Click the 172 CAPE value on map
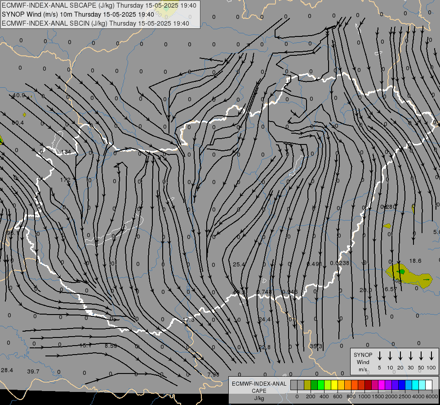The height and width of the screenshot is (405, 440). tap(65, 180)
